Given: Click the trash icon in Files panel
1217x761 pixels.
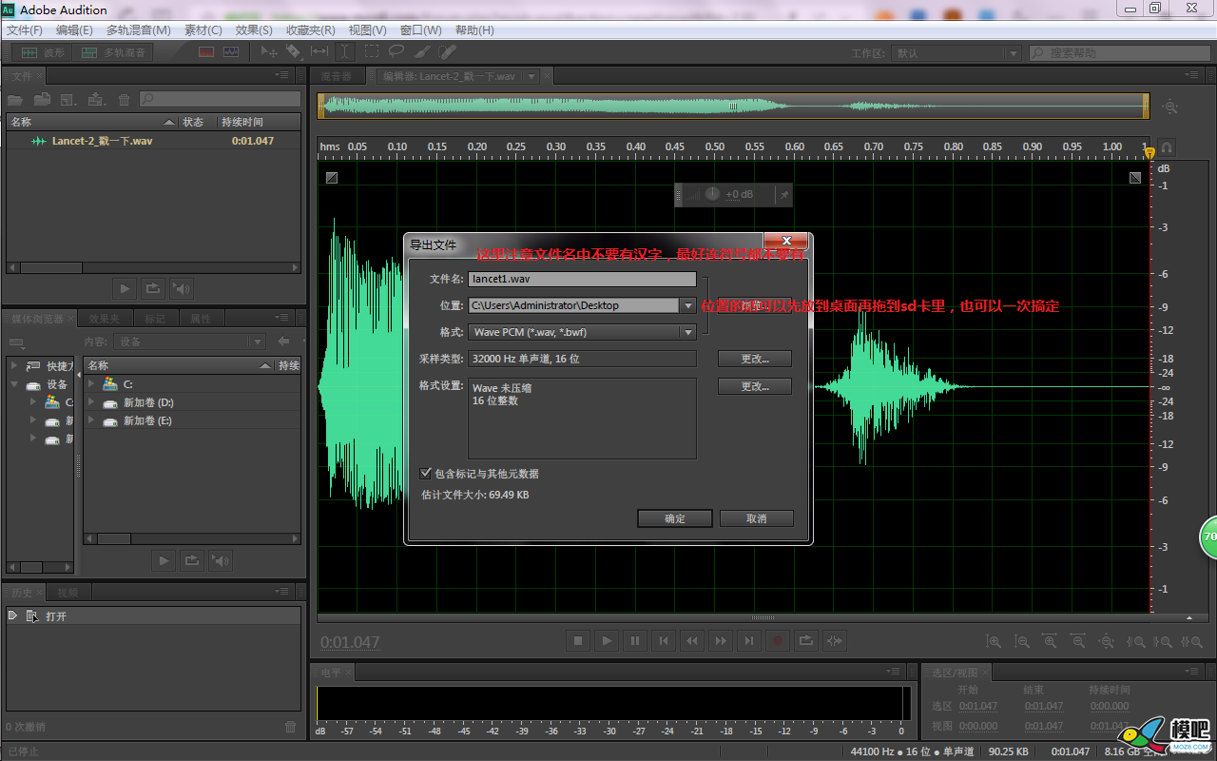Looking at the screenshot, I should click(x=124, y=99).
